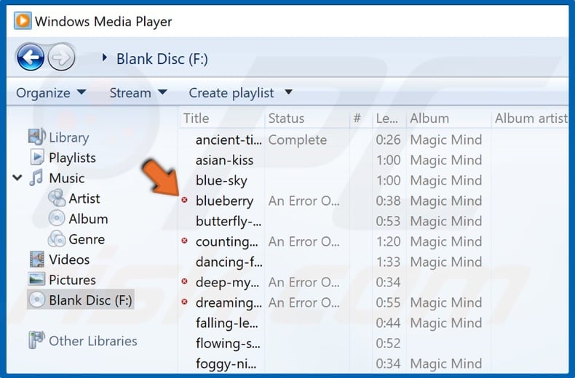Open the Stream dropdown menu
575x378 pixels.
point(138,92)
